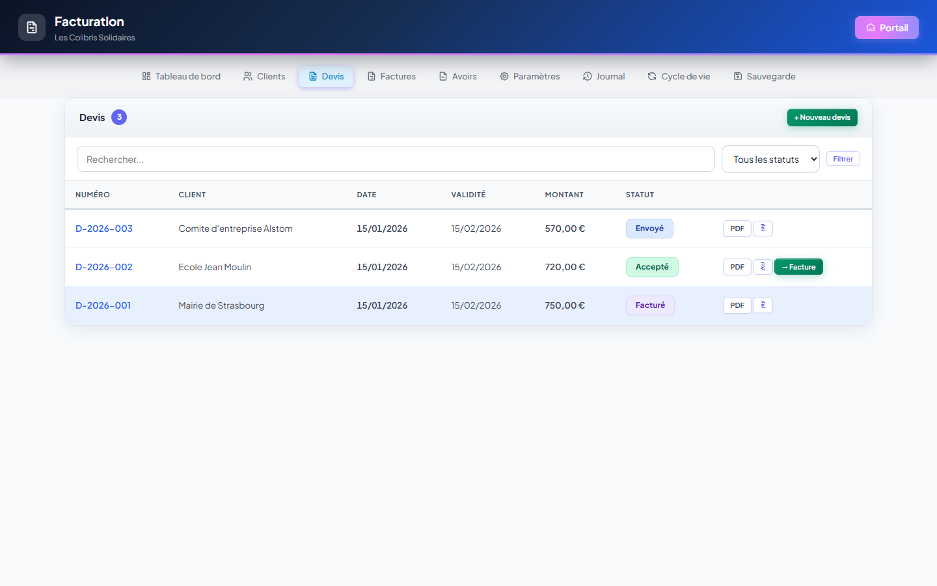The image size is (937, 586).
Task: Go to Portail from the header
Action: click(x=887, y=27)
